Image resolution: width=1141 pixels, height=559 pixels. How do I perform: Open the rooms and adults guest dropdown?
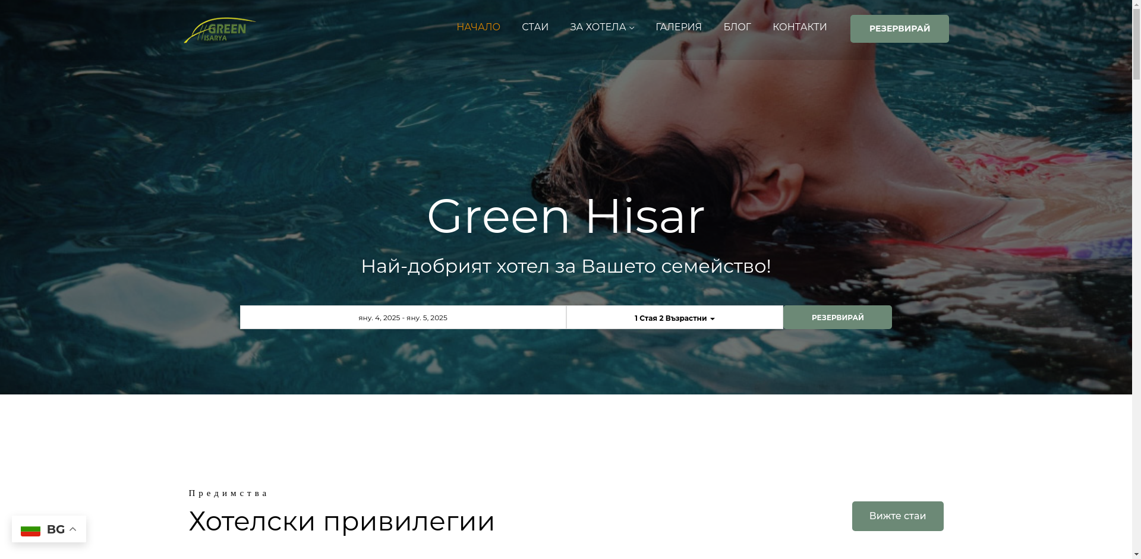tap(674, 317)
